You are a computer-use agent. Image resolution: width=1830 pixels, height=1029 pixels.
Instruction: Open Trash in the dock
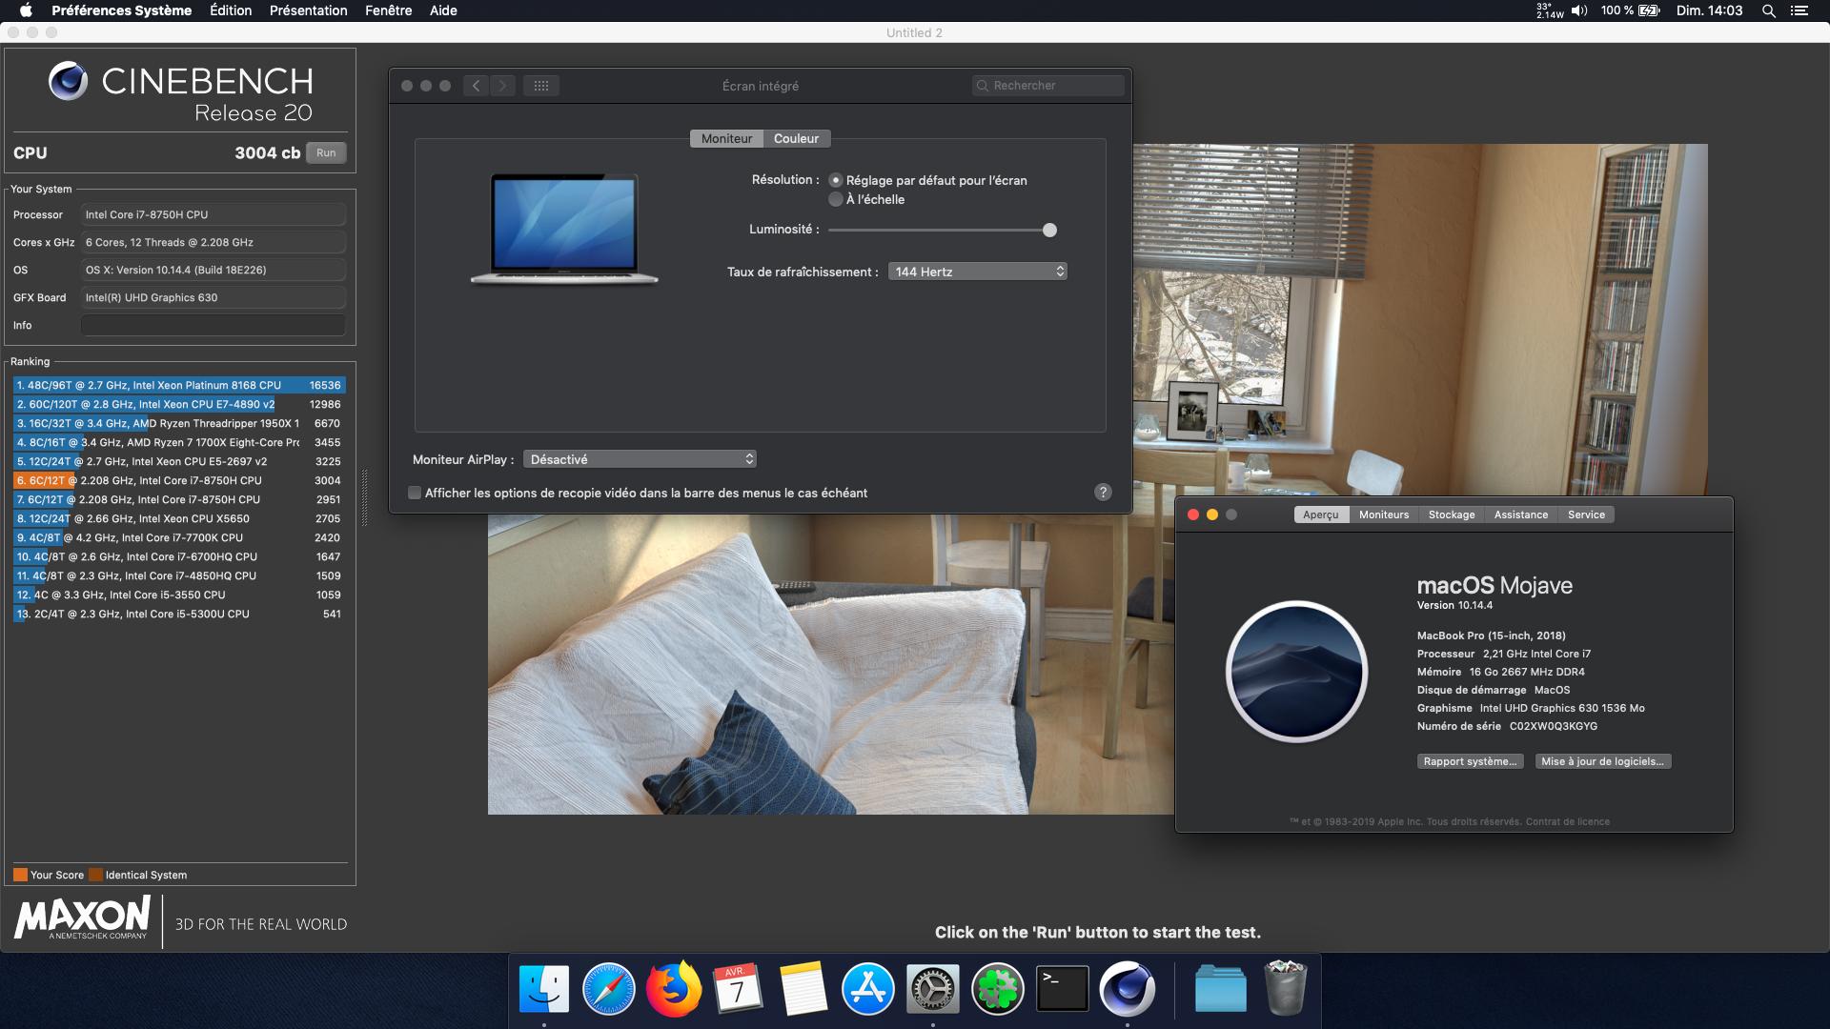tap(1285, 989)
